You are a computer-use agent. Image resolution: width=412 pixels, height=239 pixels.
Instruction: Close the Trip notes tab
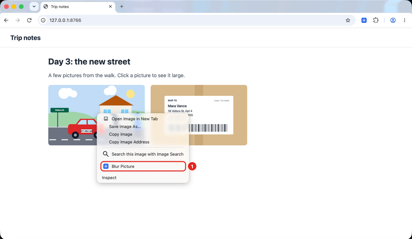point(110,6)
